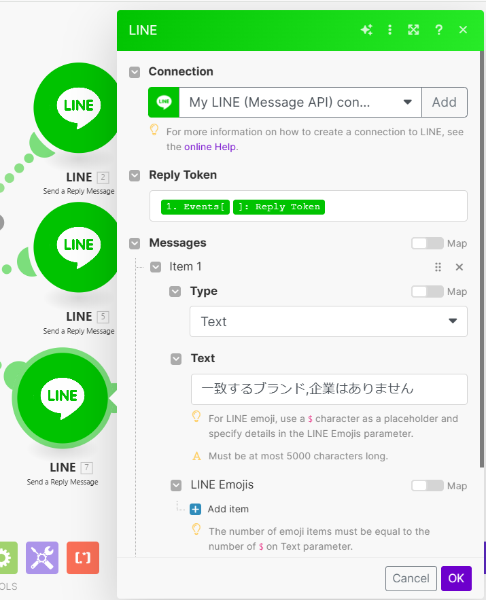This screenshot has width=486, height=600.
Task: Select the '1. Events[' mapped token pill
Action: [x=195, y=207]
